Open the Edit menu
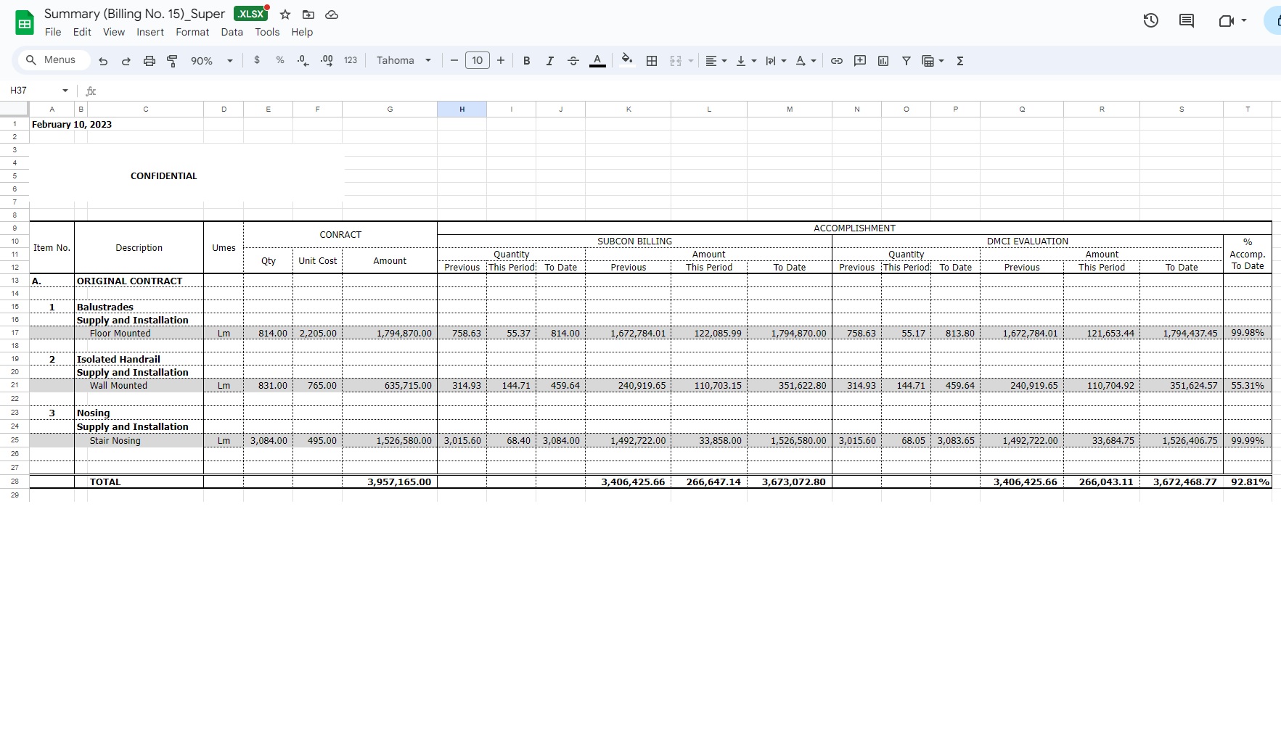Image resolution: width=1281 pixels, height=731 pixels. coord(82,32)
